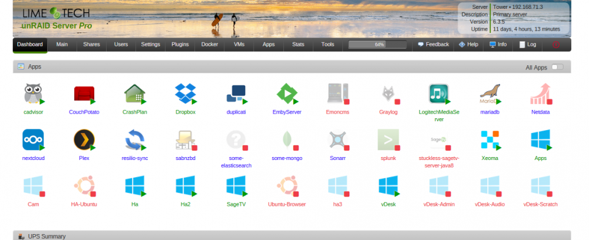Click the stopped Emoncms icon
The height and width of the screenshot is (240, 589).
tap(337, 94)
